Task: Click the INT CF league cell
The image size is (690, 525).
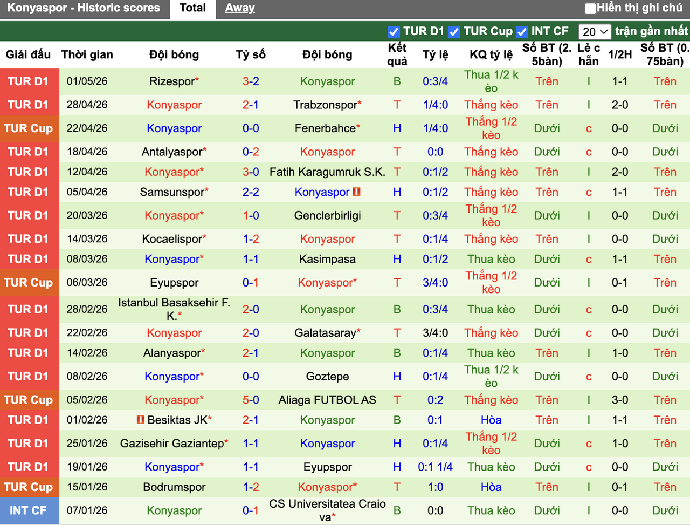Action: click(29, 510)
